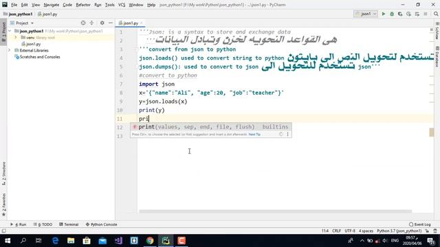Start debugging json1 with the bug icon
Viewport: 440px width, 247px height.
[392, 14]
